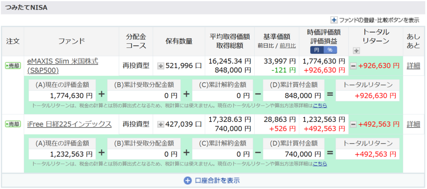Viewport: 427px width, 189px height.
Task: Click 740,000 円 under (D)累計買付金額
Action: point(303,154)
